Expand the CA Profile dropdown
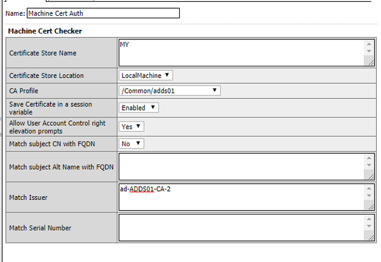 [170, 90]
